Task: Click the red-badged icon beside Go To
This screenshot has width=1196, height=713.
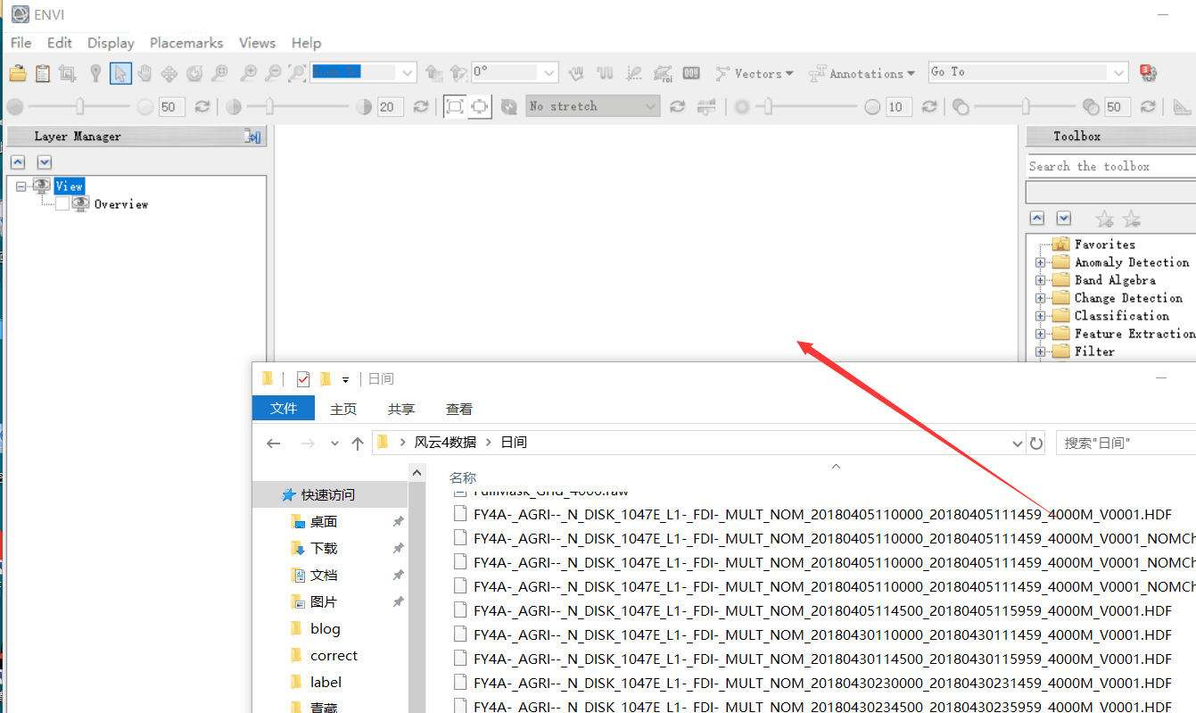Action: (1148, 73)
